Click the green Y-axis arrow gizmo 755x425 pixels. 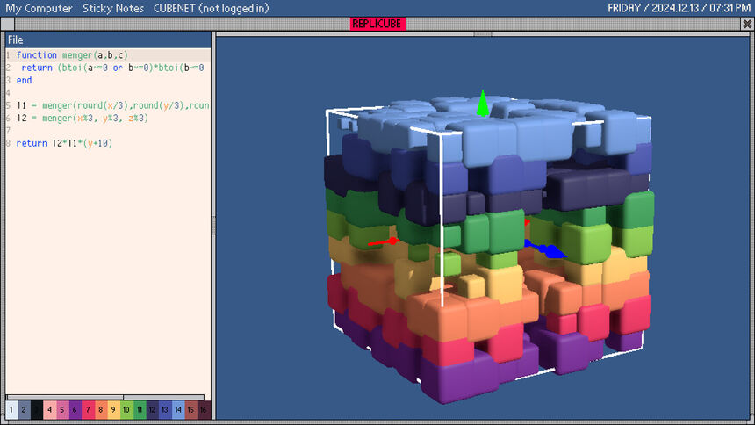(481, 104)
